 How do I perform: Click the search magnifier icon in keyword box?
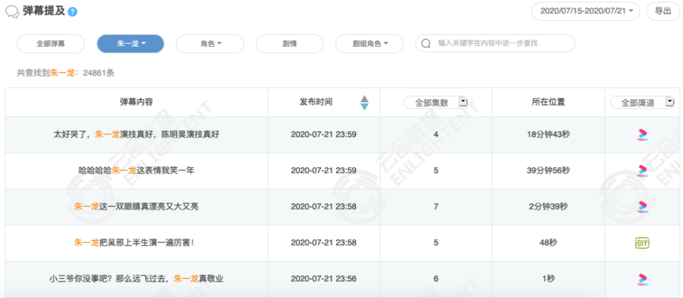coord(426,44)
